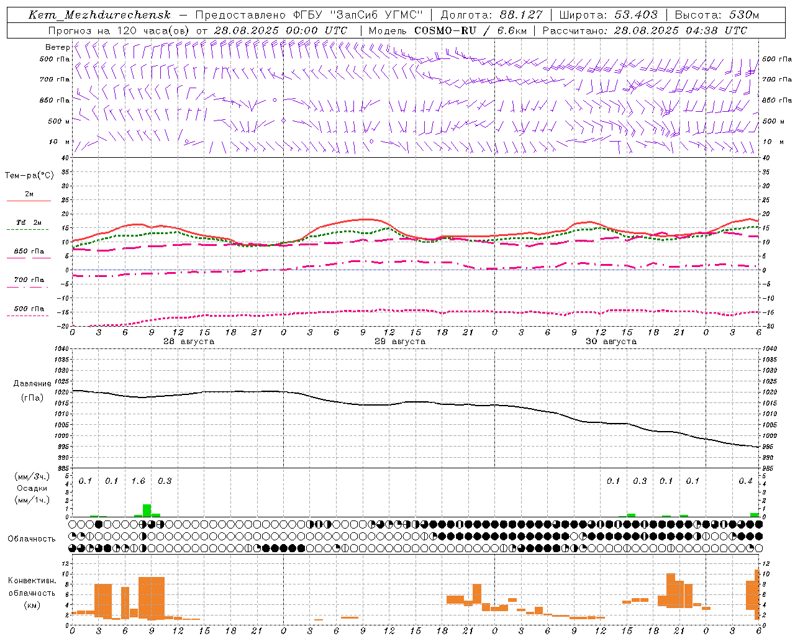Click the Облачность row label

click(x=32, y=539)
